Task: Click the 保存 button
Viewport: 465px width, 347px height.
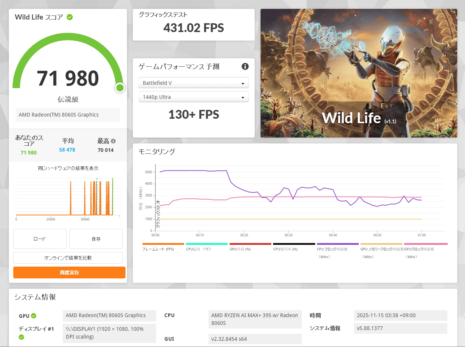Action: pyautogui.click(x=96, y=239)
